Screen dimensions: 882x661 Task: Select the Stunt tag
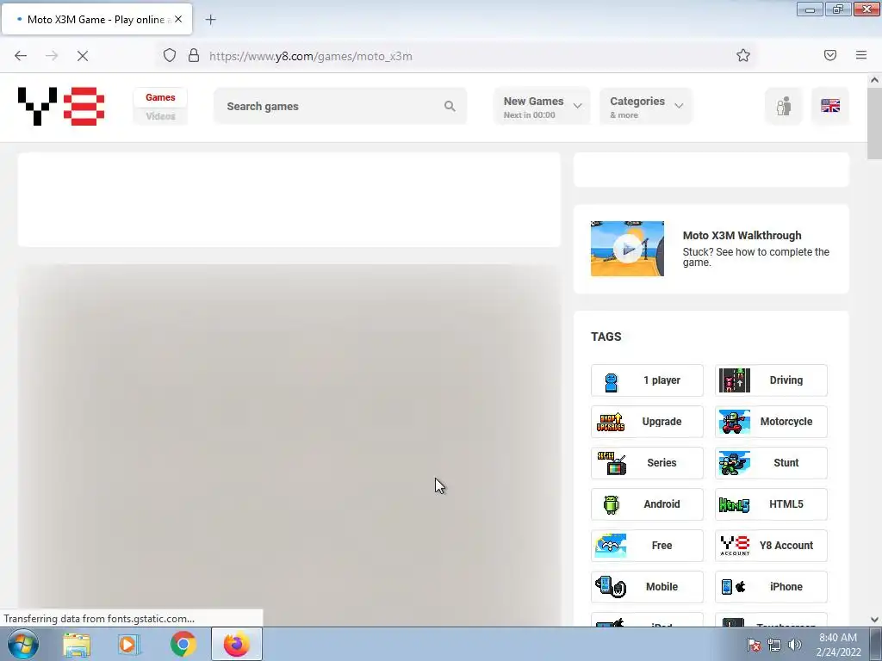[x=771, y=463]
